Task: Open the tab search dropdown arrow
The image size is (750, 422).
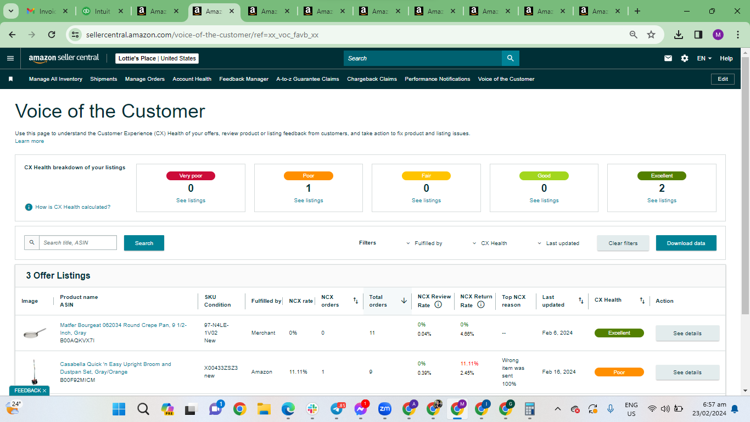Action: pyautogui.click(x=10, y=11)
